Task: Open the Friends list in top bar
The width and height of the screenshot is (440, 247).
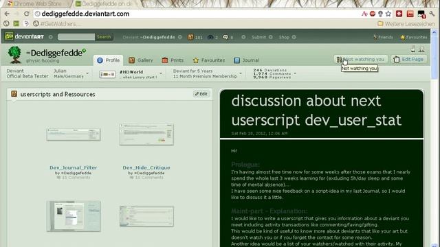Action: (383, 37)
